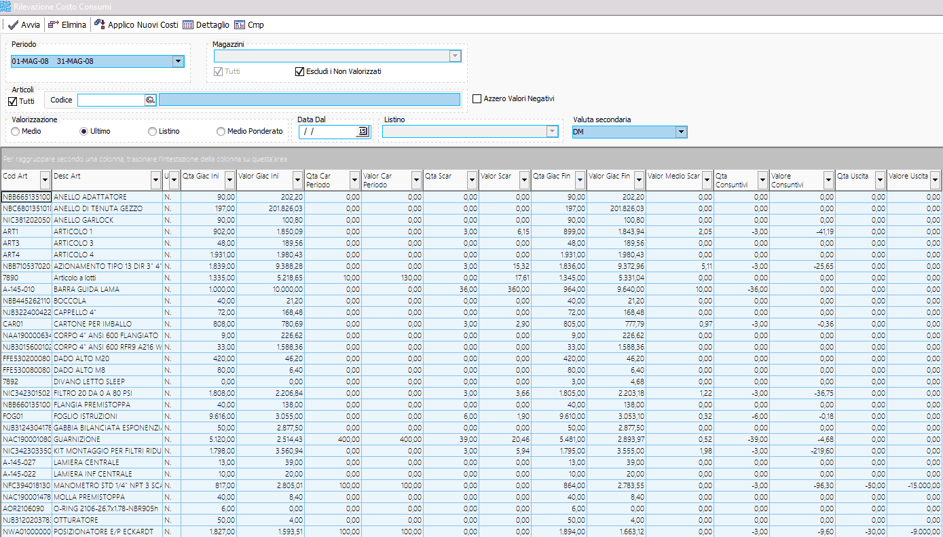Click the ART1 code cell
Image resolution: width=943 pixels, height=537 pixels.
click(x=26, y=232)
